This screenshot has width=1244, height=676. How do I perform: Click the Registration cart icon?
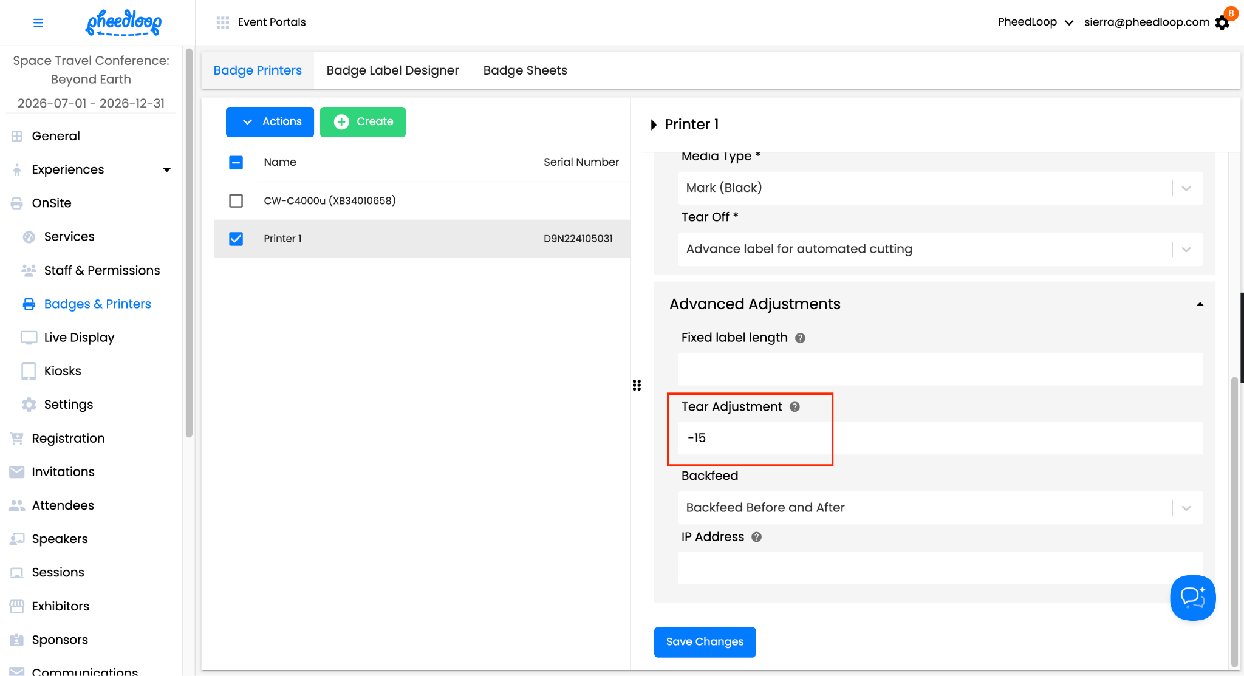(17, 439)
